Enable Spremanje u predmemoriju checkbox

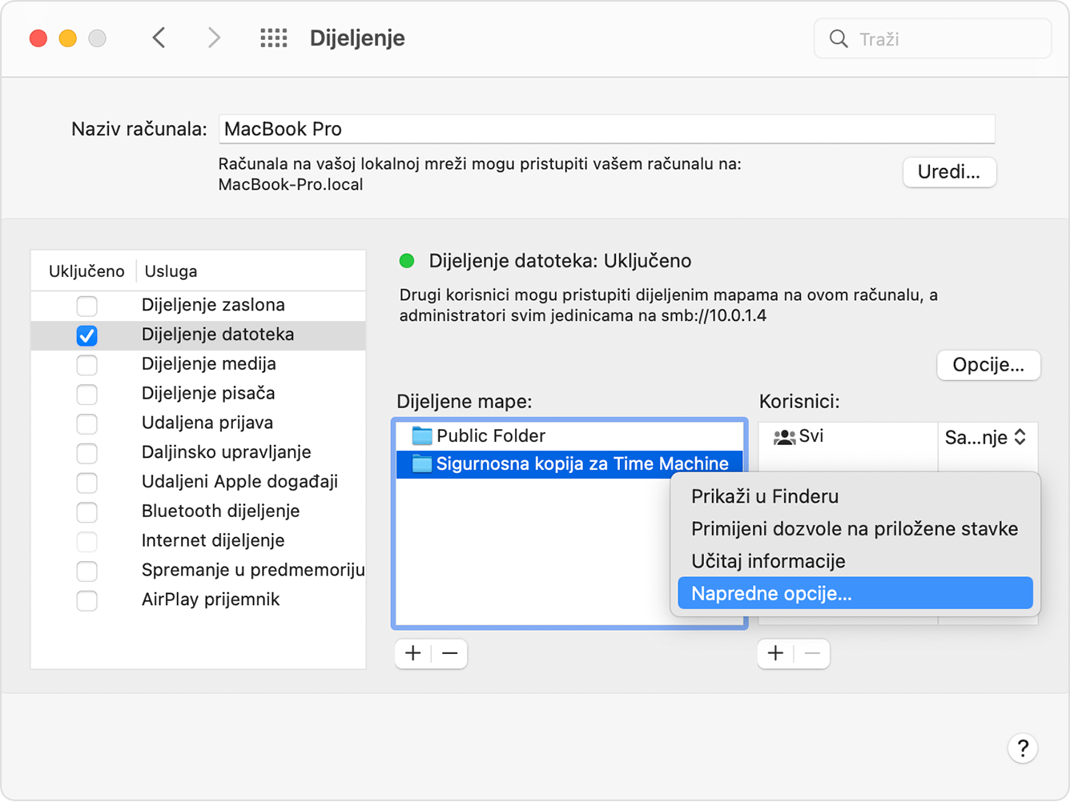coord(86,571)
